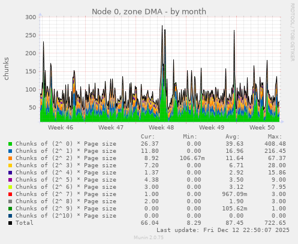Click the red swatch for 2^7 chunks
This screenshot has width=298, height=244.
(x=10, y=194)
